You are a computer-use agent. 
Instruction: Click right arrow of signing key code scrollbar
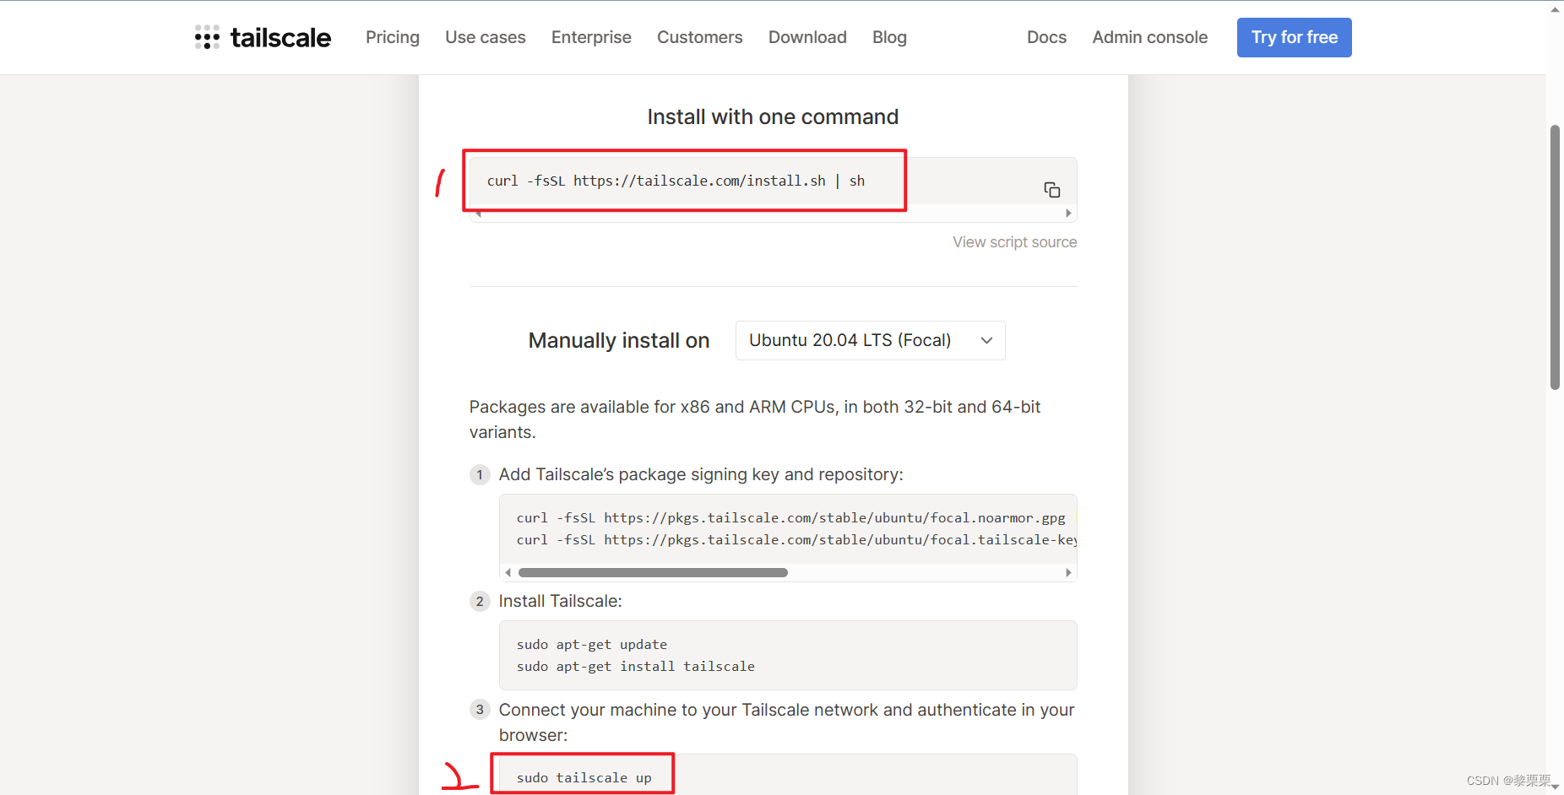point(1068,572)
